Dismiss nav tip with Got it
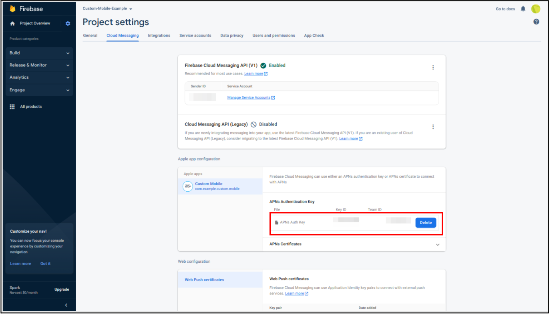This screenshot has height=314, width=549. click(x=45, y=263)
